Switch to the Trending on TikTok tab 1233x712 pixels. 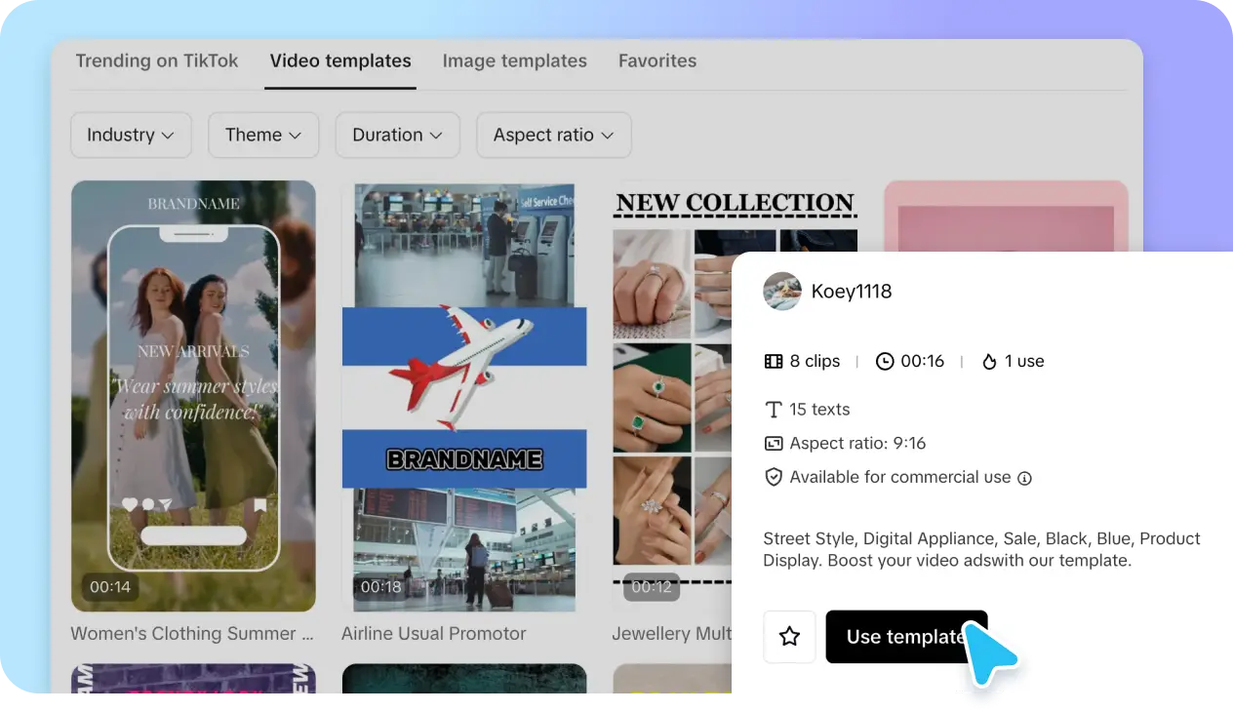[x=157, y=60]
